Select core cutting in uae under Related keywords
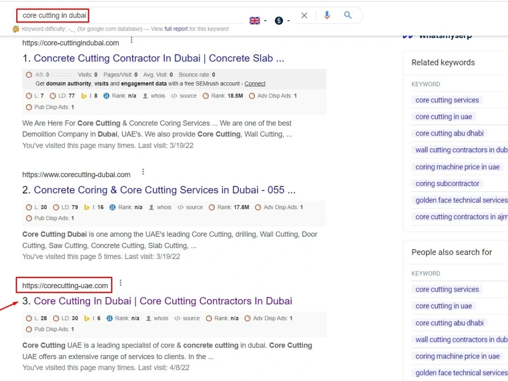Viewport: 508px width, 381px height. (443, 117)
